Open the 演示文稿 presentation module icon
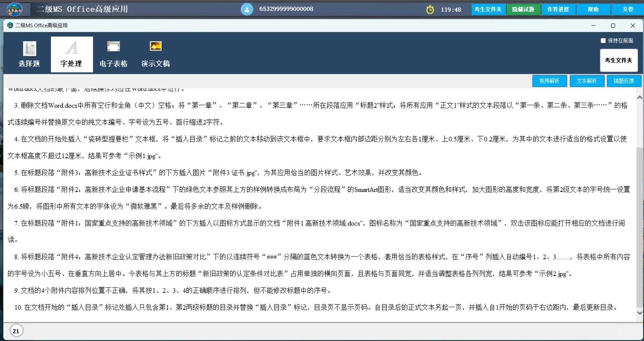The height and width of the screenshot is (341, 644). [155, 54]
